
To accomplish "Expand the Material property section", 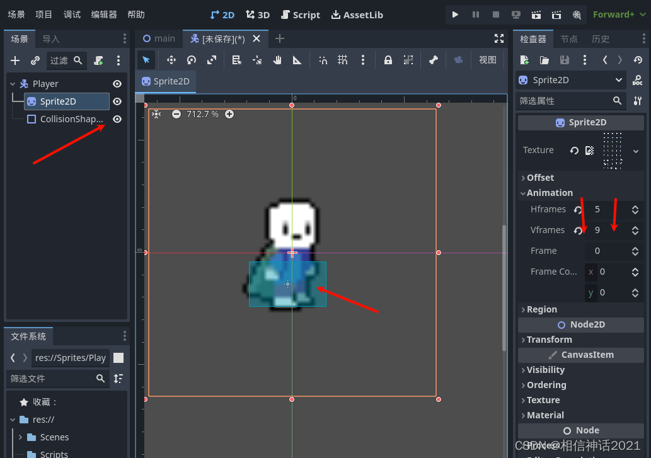I will 581,415.
